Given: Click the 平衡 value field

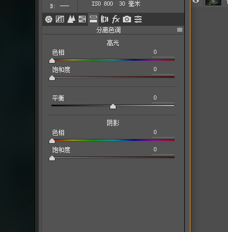Looking at the screenshot, I should click(163, 98).
